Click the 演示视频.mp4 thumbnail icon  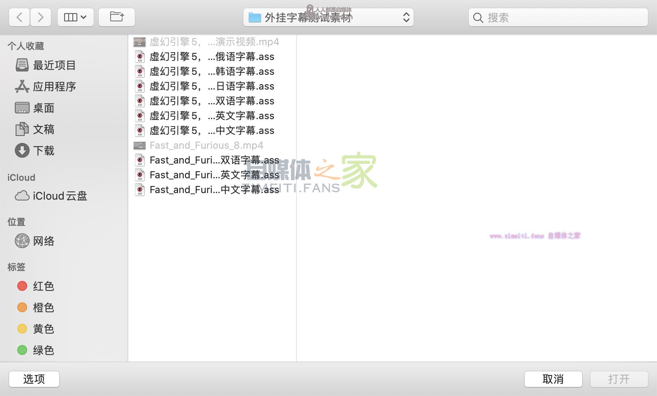tap(140, 42)
